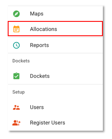Viewport: 112px width, 139px height.
Task: Click blank space right of Allocations label
Action: point(79,29)
